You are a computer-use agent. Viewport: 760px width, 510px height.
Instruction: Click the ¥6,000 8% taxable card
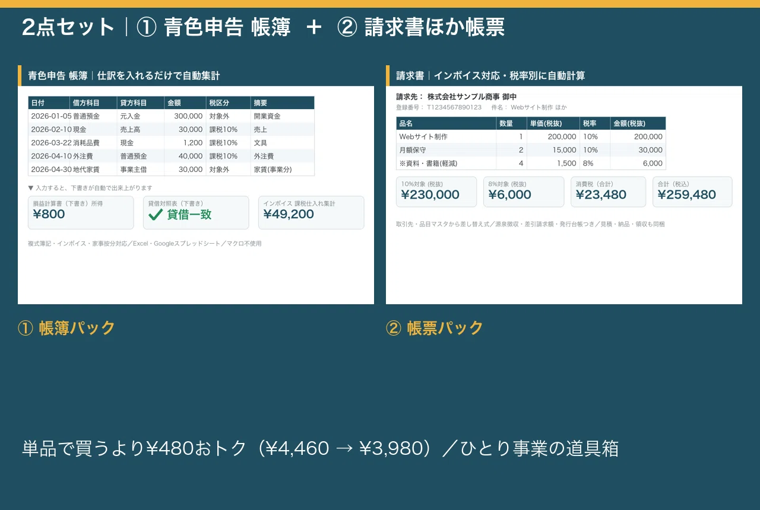click(x=524, y=192)
